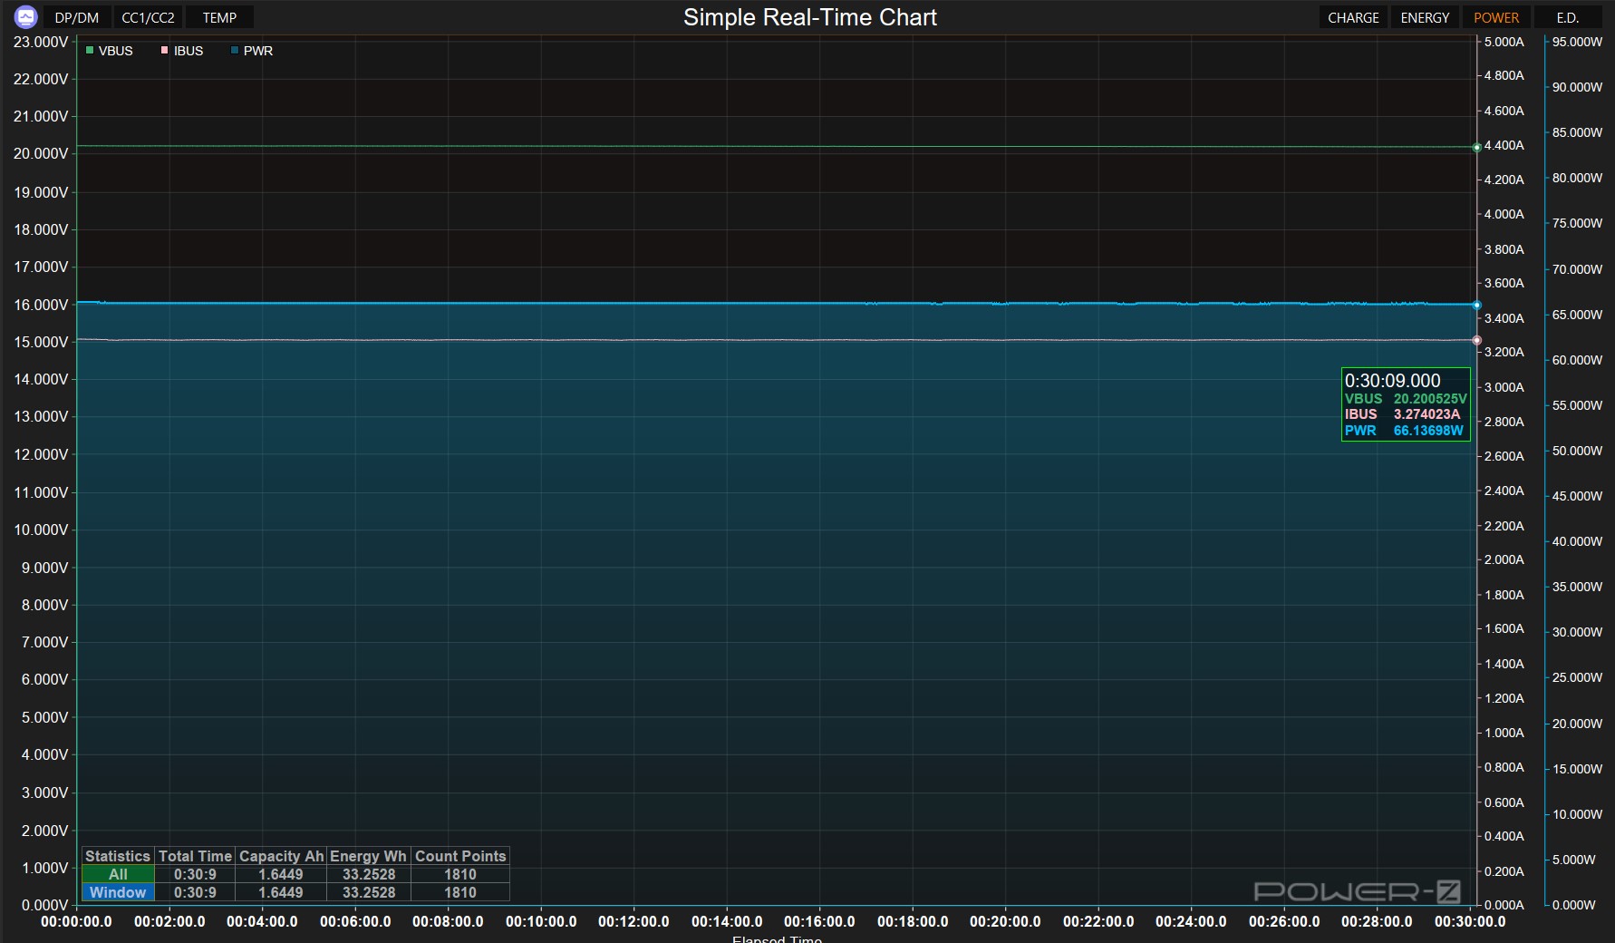
Task: Toggle the VBUS series in the legend
Action: pyautogui.click(x=110, y=51)
